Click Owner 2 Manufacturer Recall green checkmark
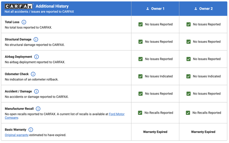 pos(188,113)
